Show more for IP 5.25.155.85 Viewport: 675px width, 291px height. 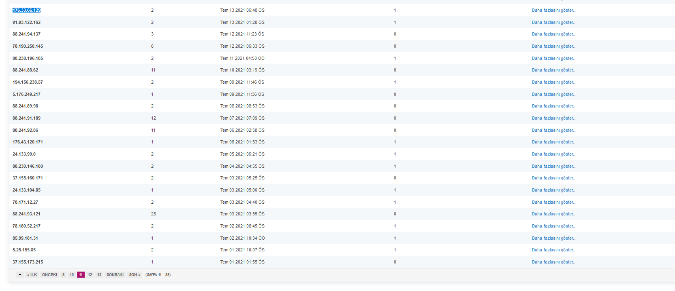tap(554, 250)
